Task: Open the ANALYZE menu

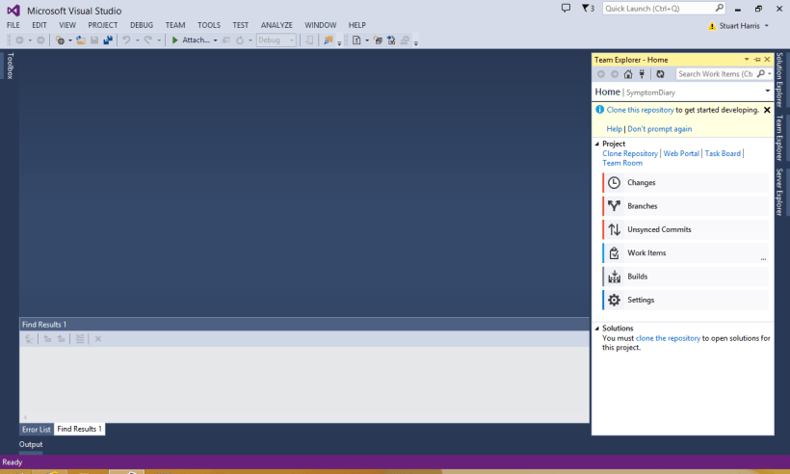Action: [276, 25]
